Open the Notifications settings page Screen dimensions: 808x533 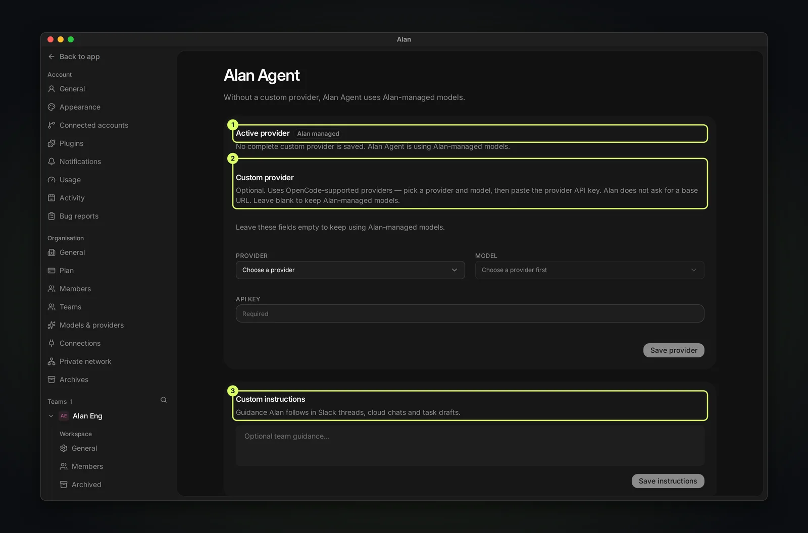[x=80, y=162]
